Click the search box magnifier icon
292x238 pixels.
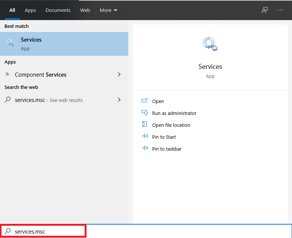pos(7,231)
